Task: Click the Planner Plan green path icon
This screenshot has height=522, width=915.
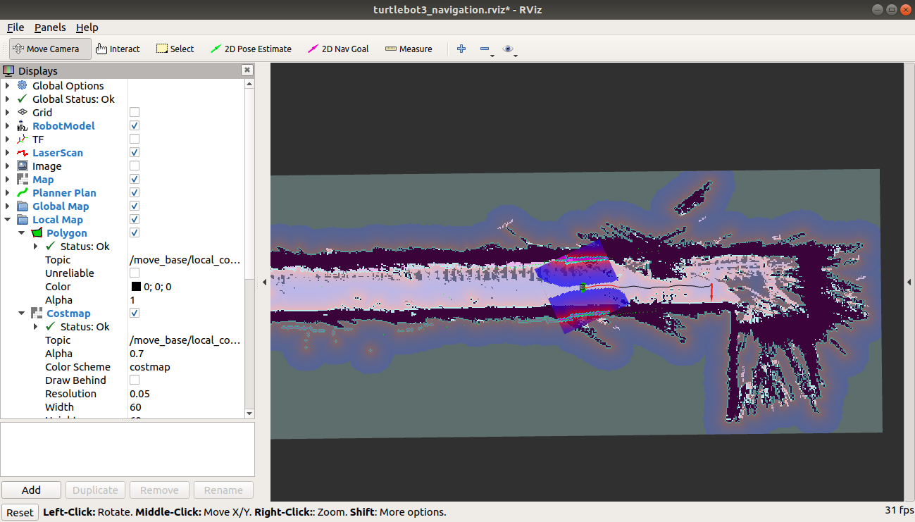Action: [22, 192]
